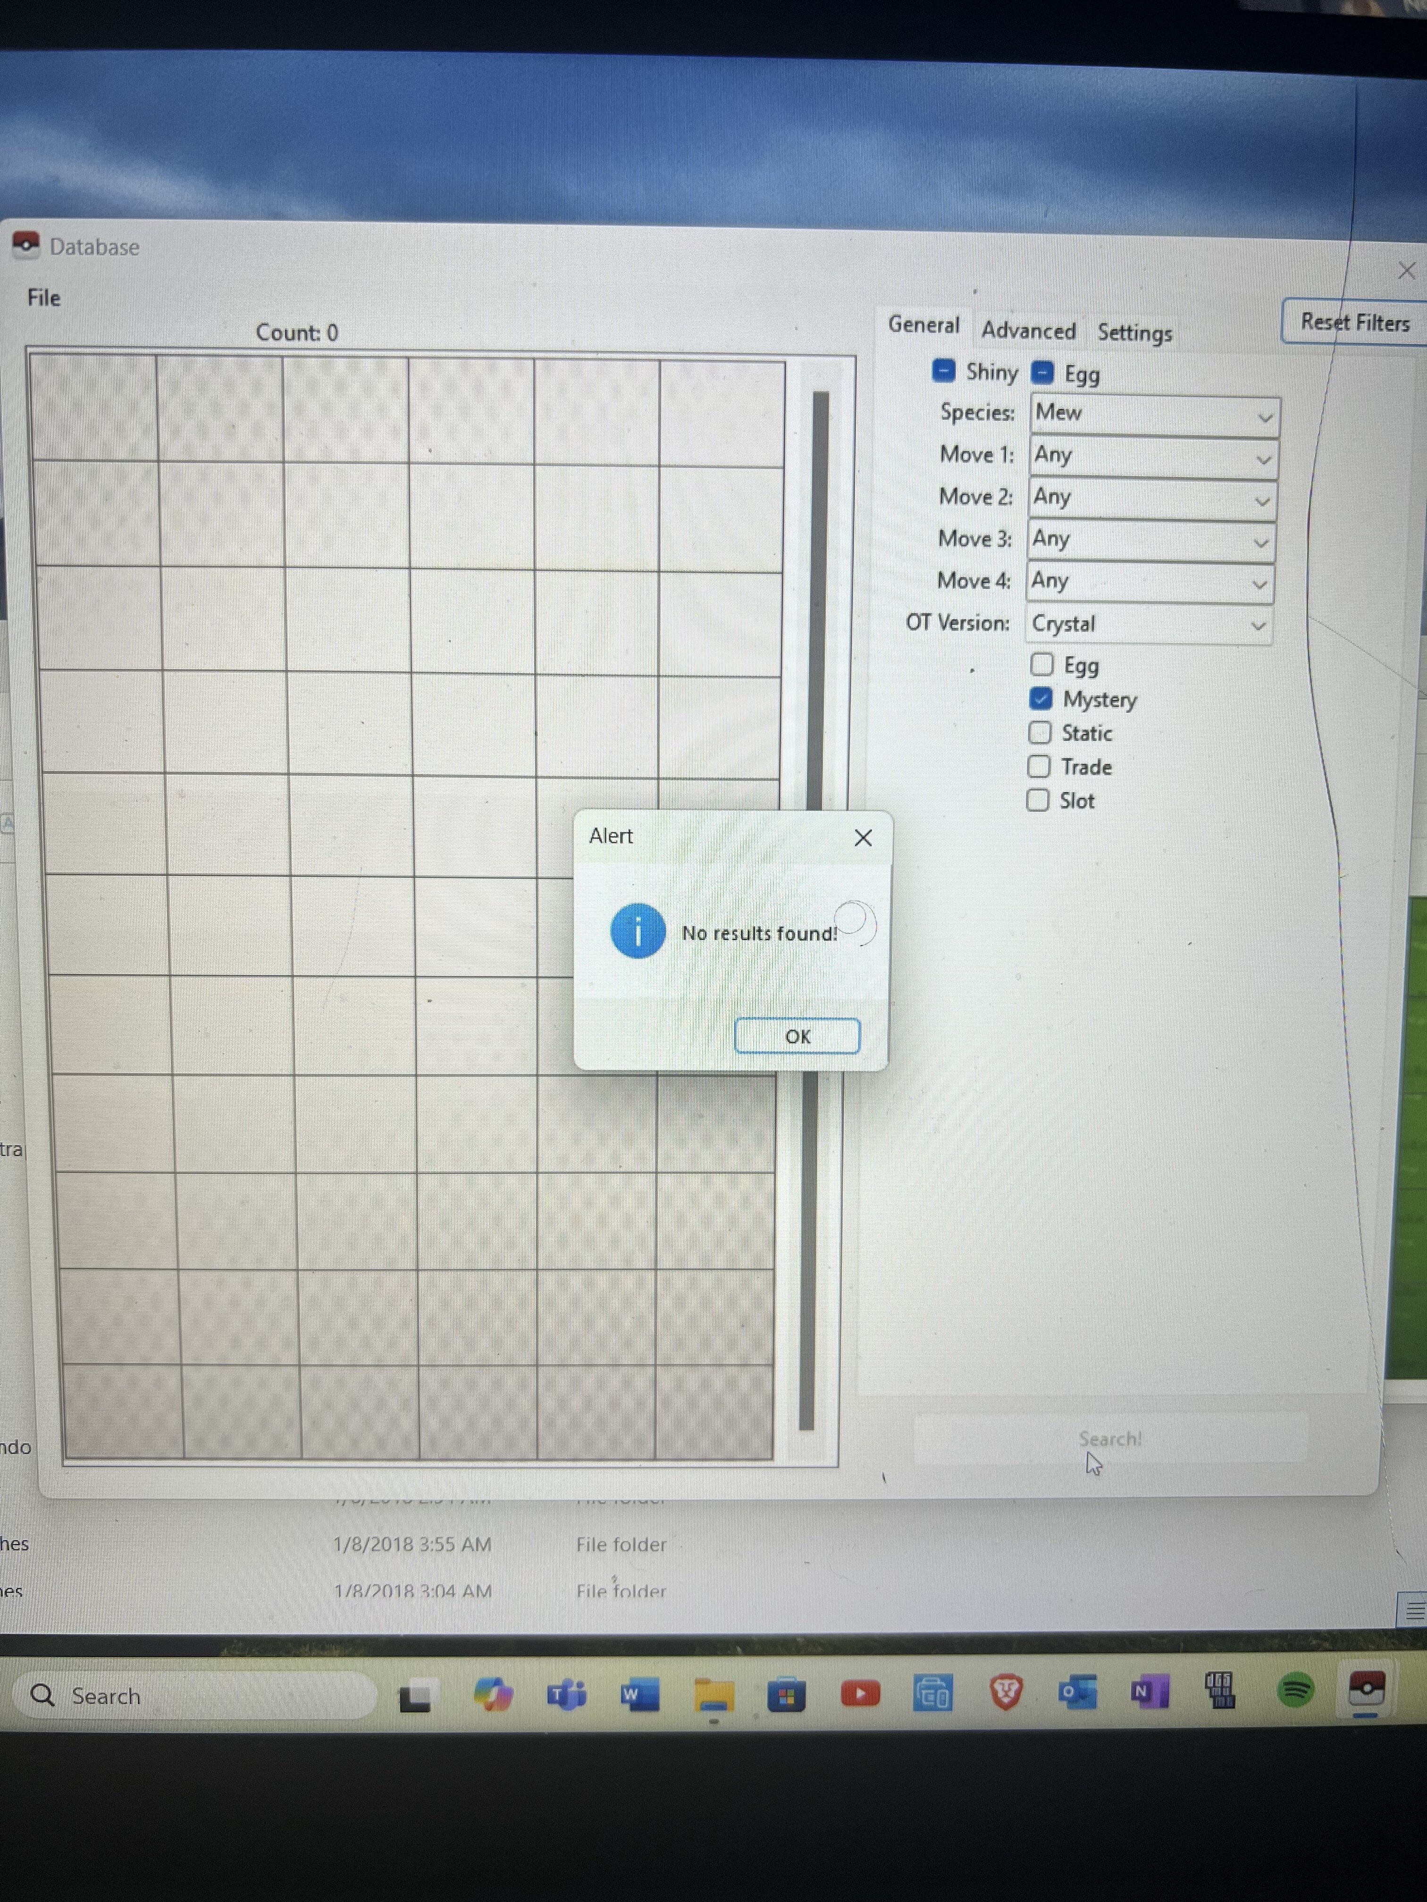Open OneNote from the taskbar
Image resolution: width=1427 pixels, height=1902 pixels.
(x=1149, y=1692)
